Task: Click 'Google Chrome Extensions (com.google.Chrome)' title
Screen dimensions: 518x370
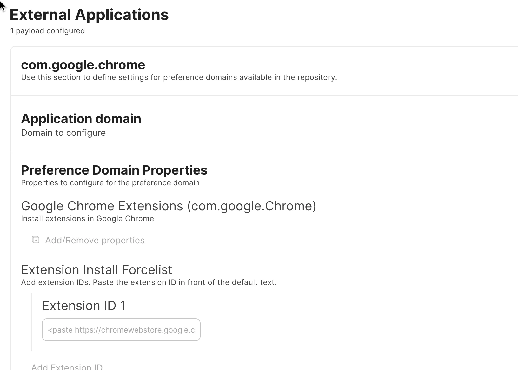Action: pyautogui.click(x=169, y=206)
